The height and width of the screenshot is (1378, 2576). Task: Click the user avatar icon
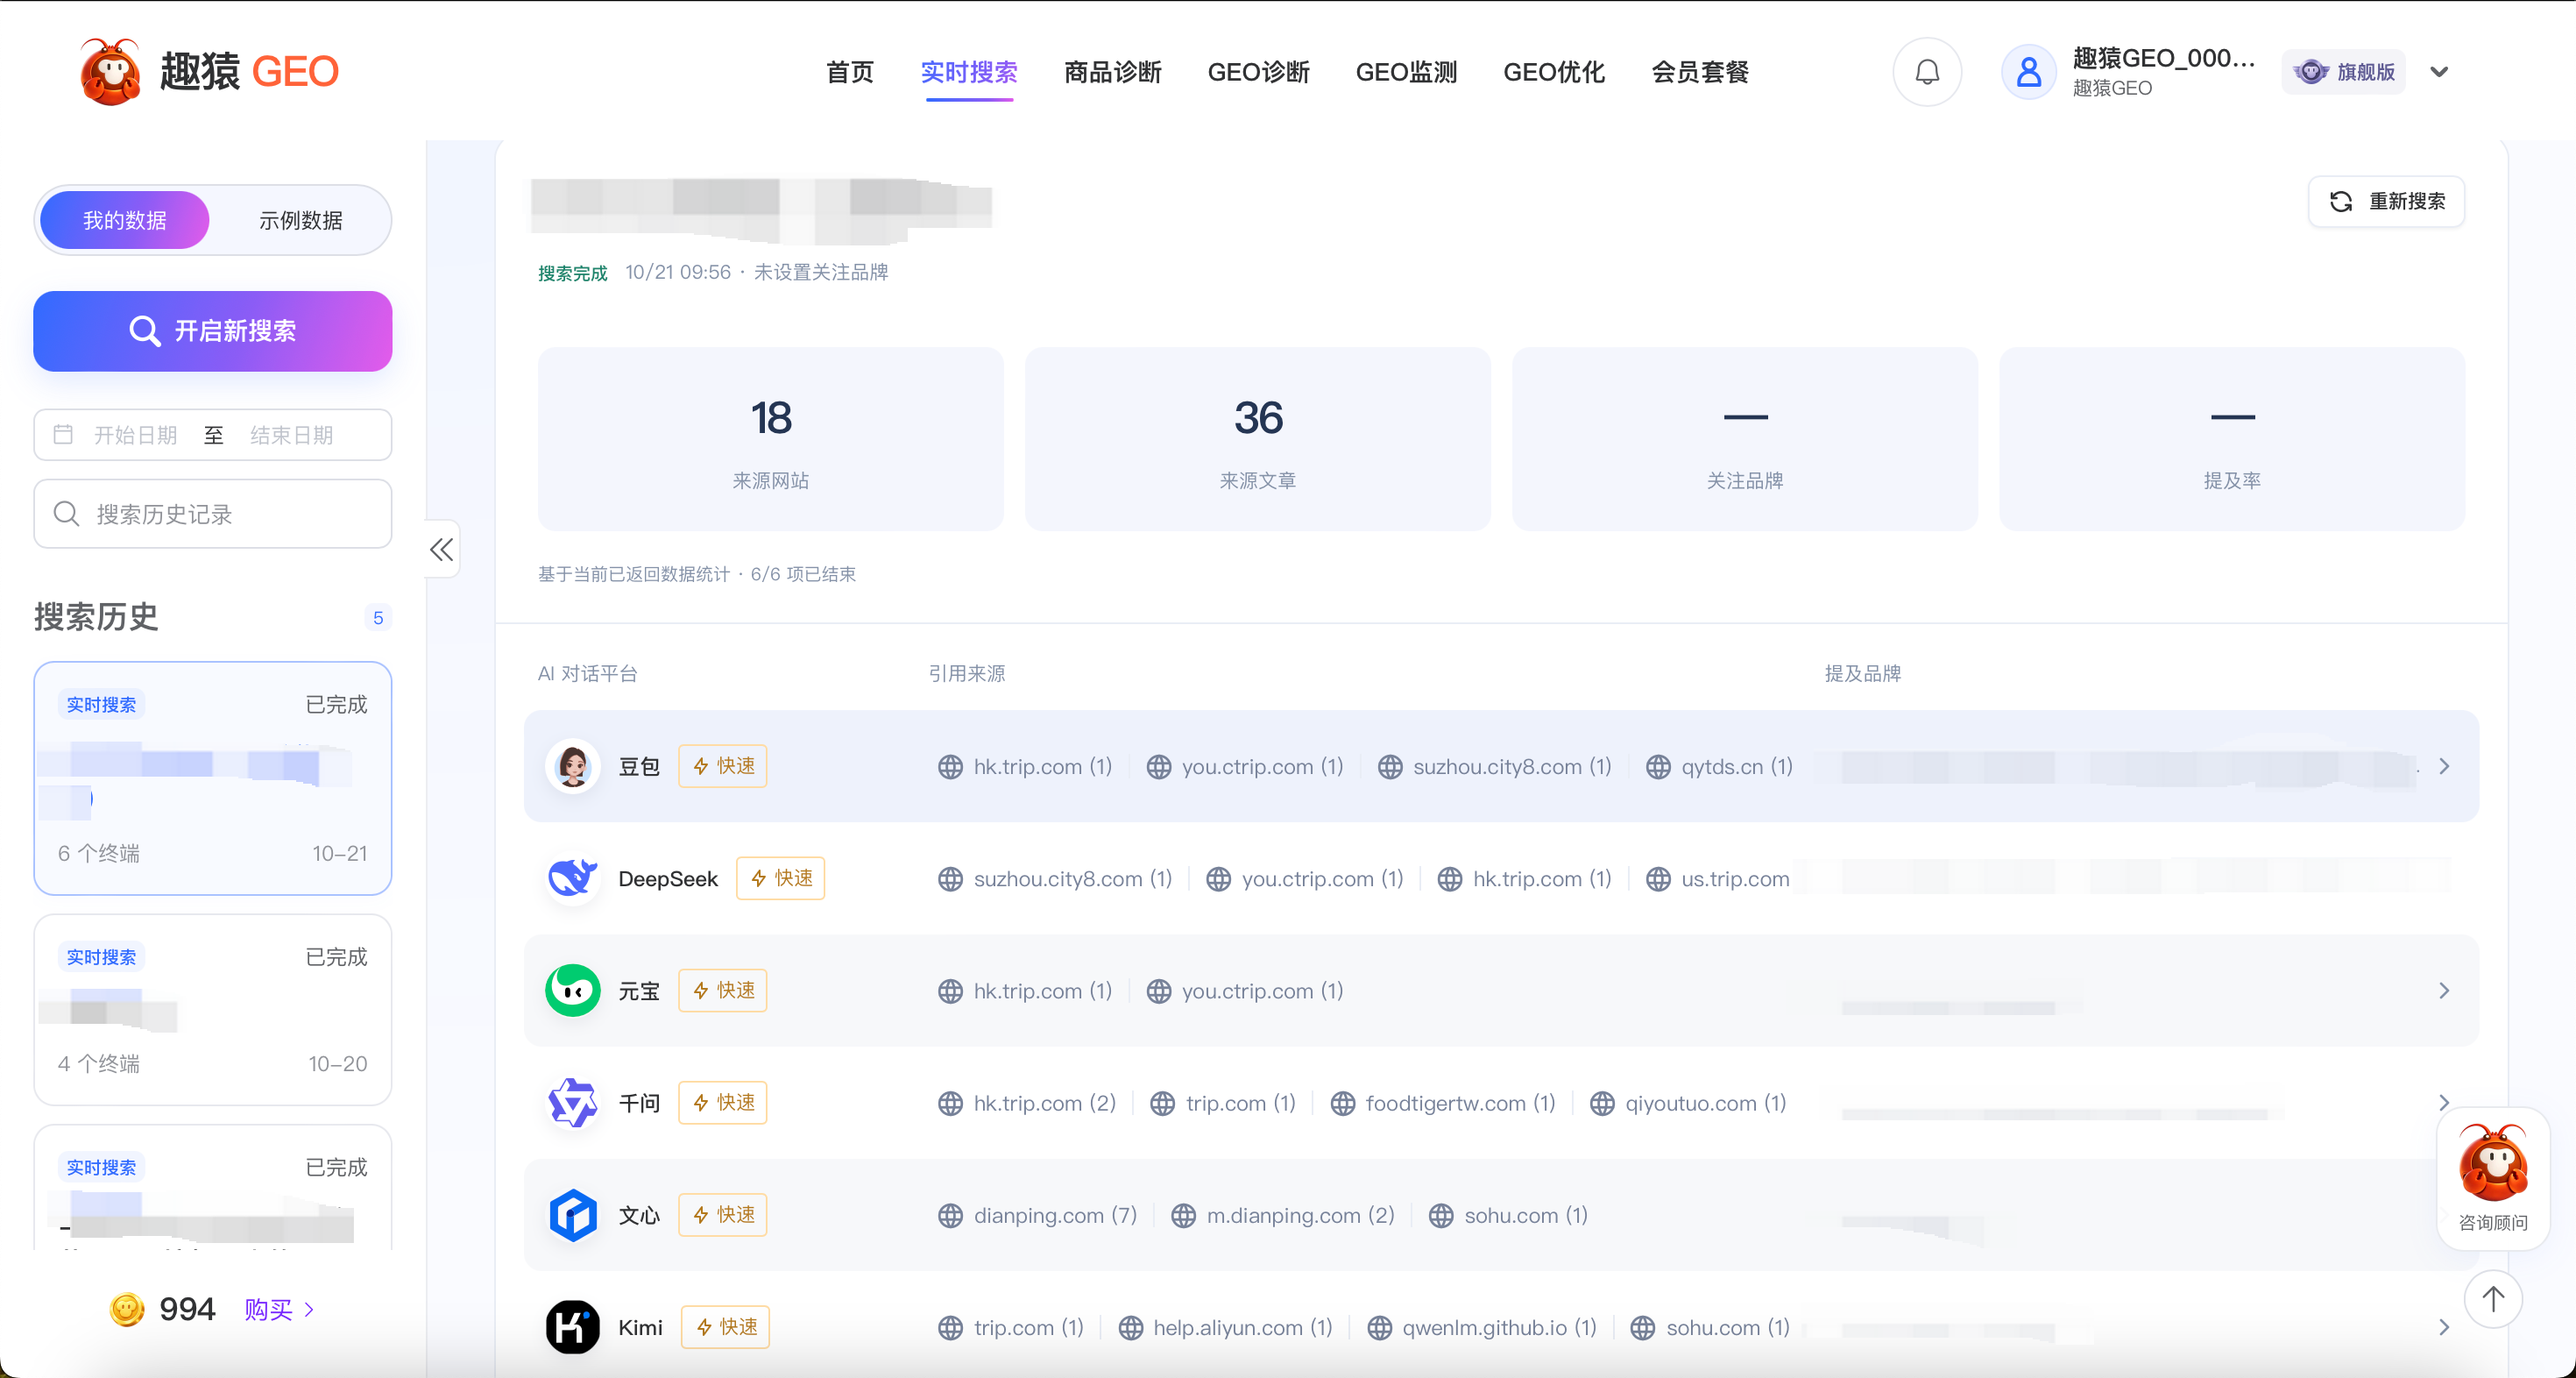tap(2028, 72)
